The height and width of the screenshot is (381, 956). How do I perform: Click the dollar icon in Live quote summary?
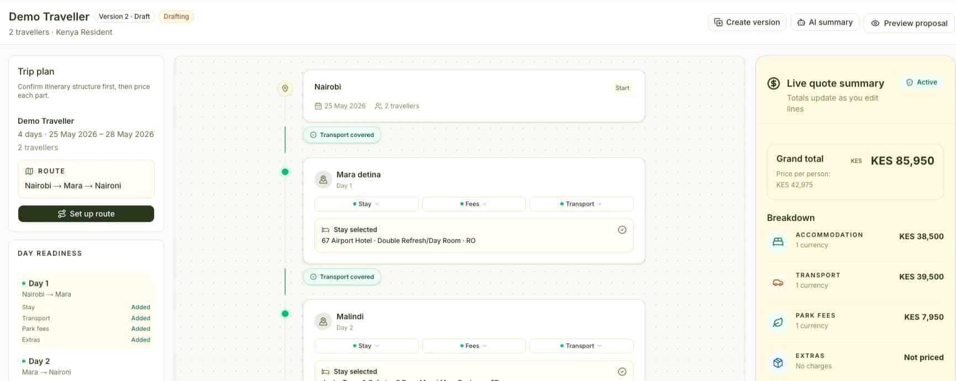(x=774, y=83)
